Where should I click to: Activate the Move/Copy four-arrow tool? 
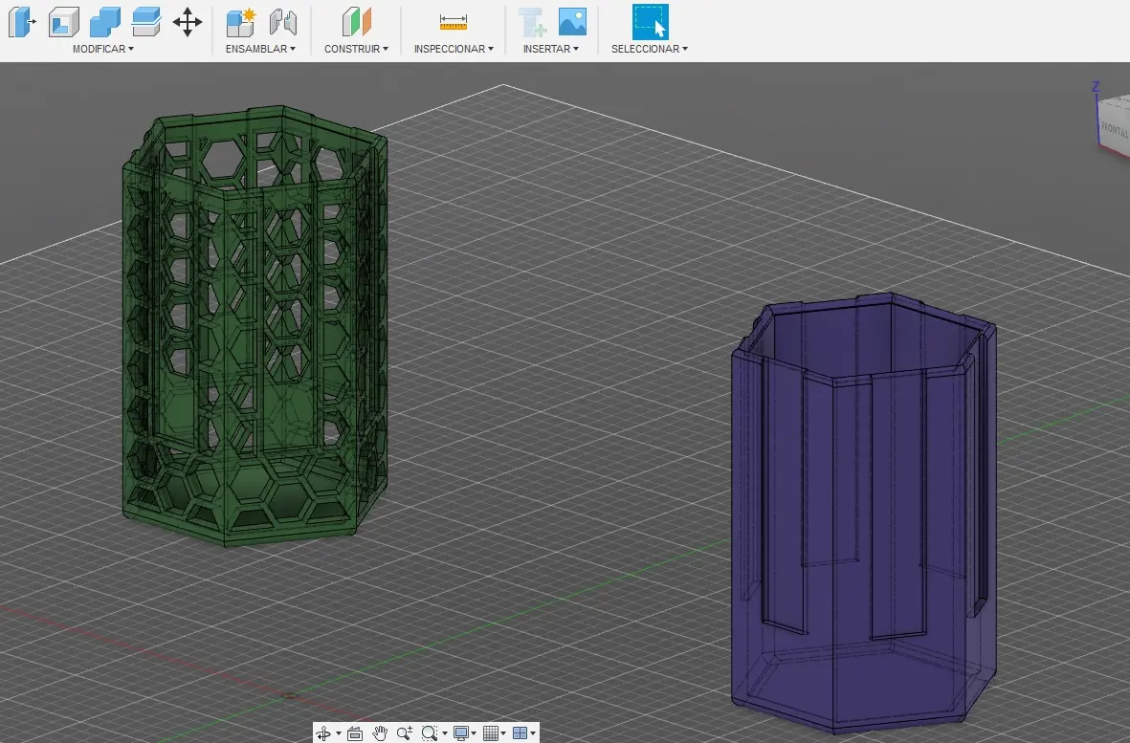pos(187,21)
